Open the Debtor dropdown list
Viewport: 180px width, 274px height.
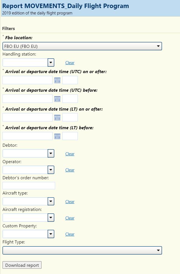click(51, 153)
